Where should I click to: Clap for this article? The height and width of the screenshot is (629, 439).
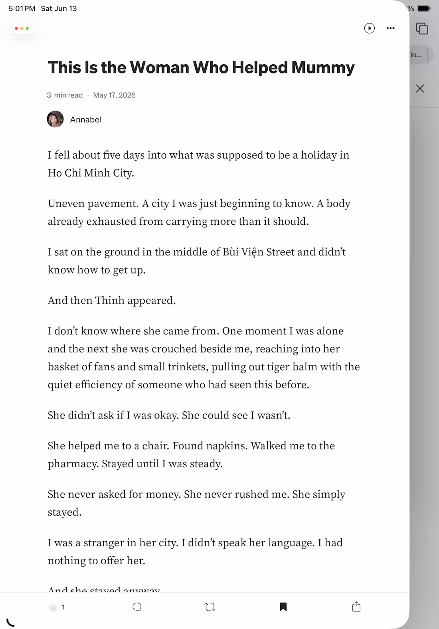pos(53,607)
